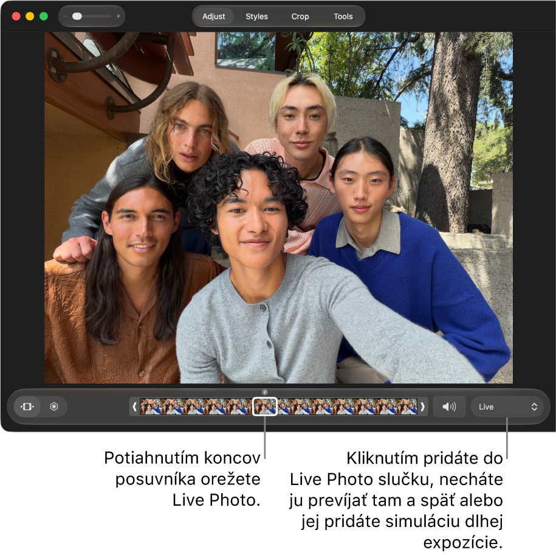The height and width of the screenshot is (555, 556).
Task: Click the last frame in filmstrip
Action: tap(407, 407)
